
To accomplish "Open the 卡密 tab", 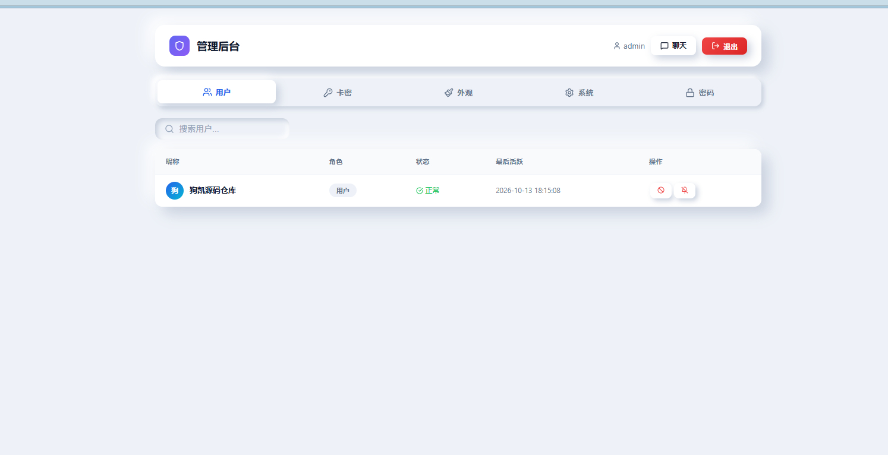I will pyautogui.click(x=338, y=93).
